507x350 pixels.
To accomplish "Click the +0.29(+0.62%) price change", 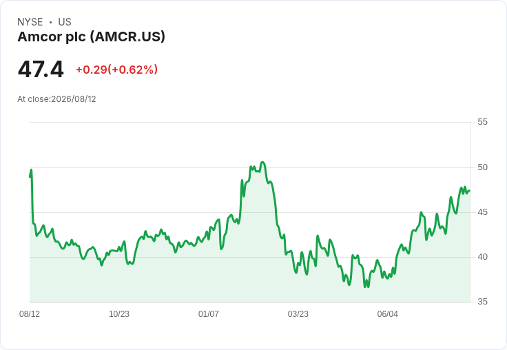I will click(x=116, y=70).
